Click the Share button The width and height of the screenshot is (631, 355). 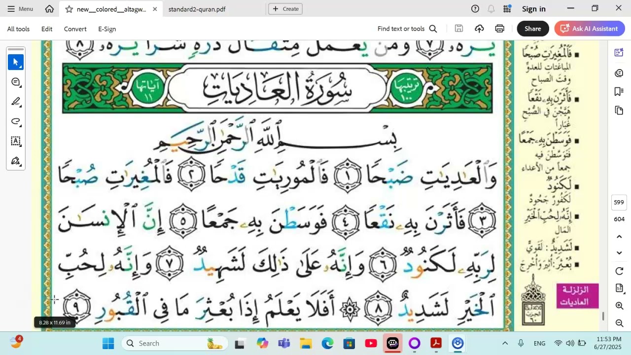[533, 29]
